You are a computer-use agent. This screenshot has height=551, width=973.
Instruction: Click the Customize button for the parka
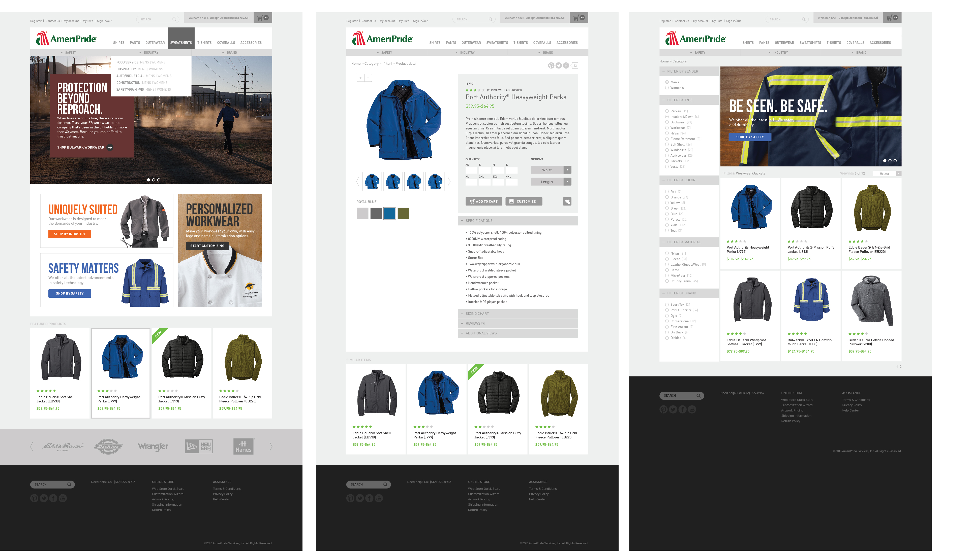tap(523, 202)
